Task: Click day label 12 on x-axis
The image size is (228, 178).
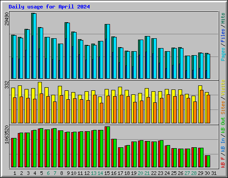Action: (87, 173)
